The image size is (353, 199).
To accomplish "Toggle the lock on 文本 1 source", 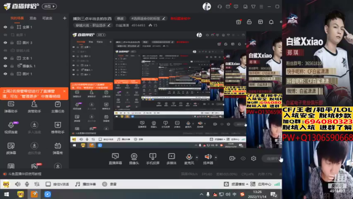I will [12, 58].
